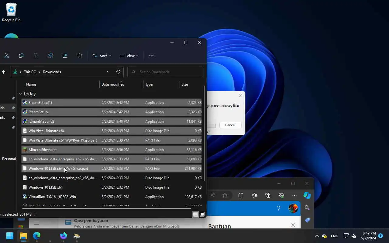This screenshot has width=389, height=243.
Task: Refresh the Downloads folder view
Action: pos(118,72)
